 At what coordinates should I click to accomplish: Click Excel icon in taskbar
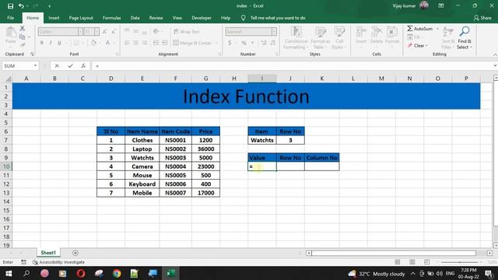click(x=170, y=273)
